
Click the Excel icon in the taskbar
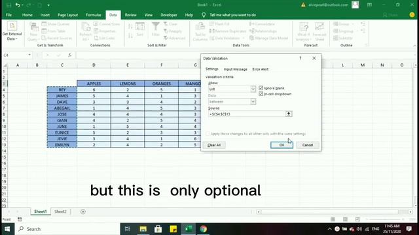[x=189, y=229]
